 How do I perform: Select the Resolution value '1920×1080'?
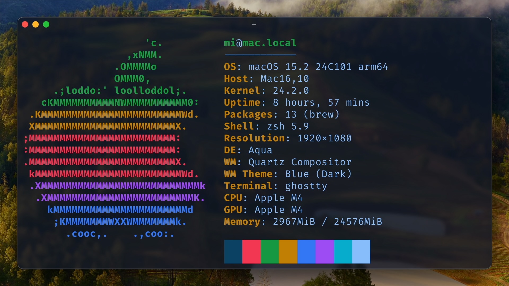pyautogui.click(x=324, y=138)
